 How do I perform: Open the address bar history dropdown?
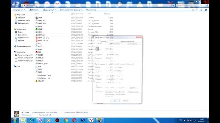[170, 5]
